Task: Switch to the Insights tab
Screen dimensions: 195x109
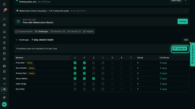Action: 88,31
